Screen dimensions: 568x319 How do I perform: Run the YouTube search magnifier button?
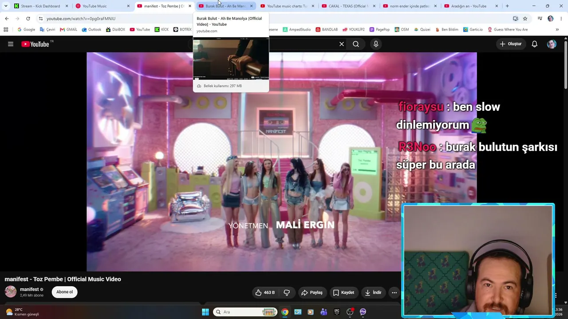coord(356,44)
